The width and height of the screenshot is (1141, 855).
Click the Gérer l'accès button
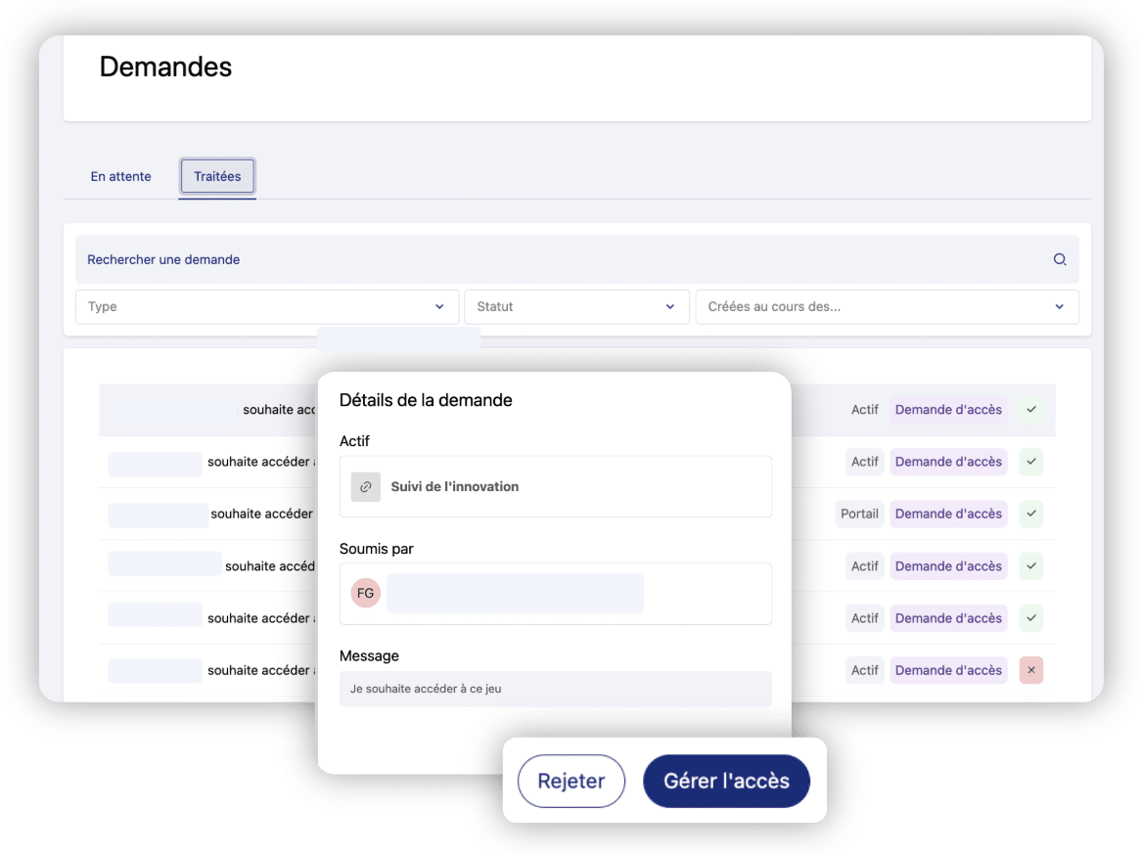pos(726,781)
